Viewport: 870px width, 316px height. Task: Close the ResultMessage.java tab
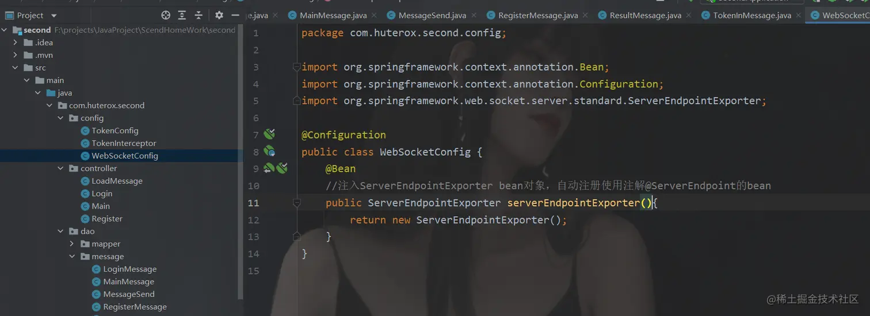[x=688, y=16]
